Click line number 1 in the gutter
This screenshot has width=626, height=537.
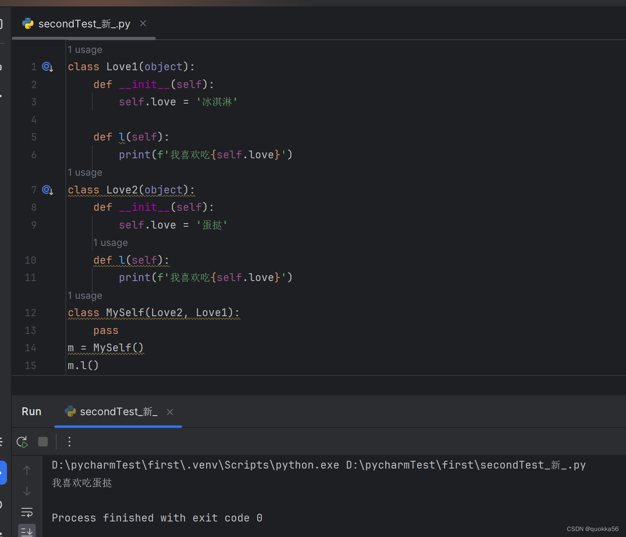[34, 67]
